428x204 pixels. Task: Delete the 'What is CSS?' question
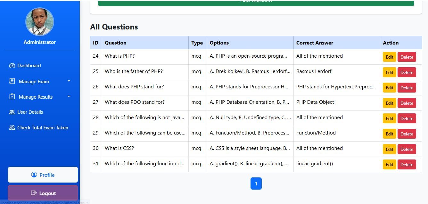[407, 149]
